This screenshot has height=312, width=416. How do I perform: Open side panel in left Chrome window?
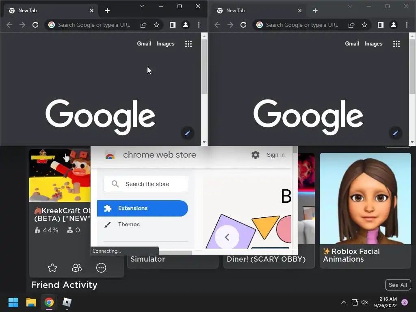point(172,25)
